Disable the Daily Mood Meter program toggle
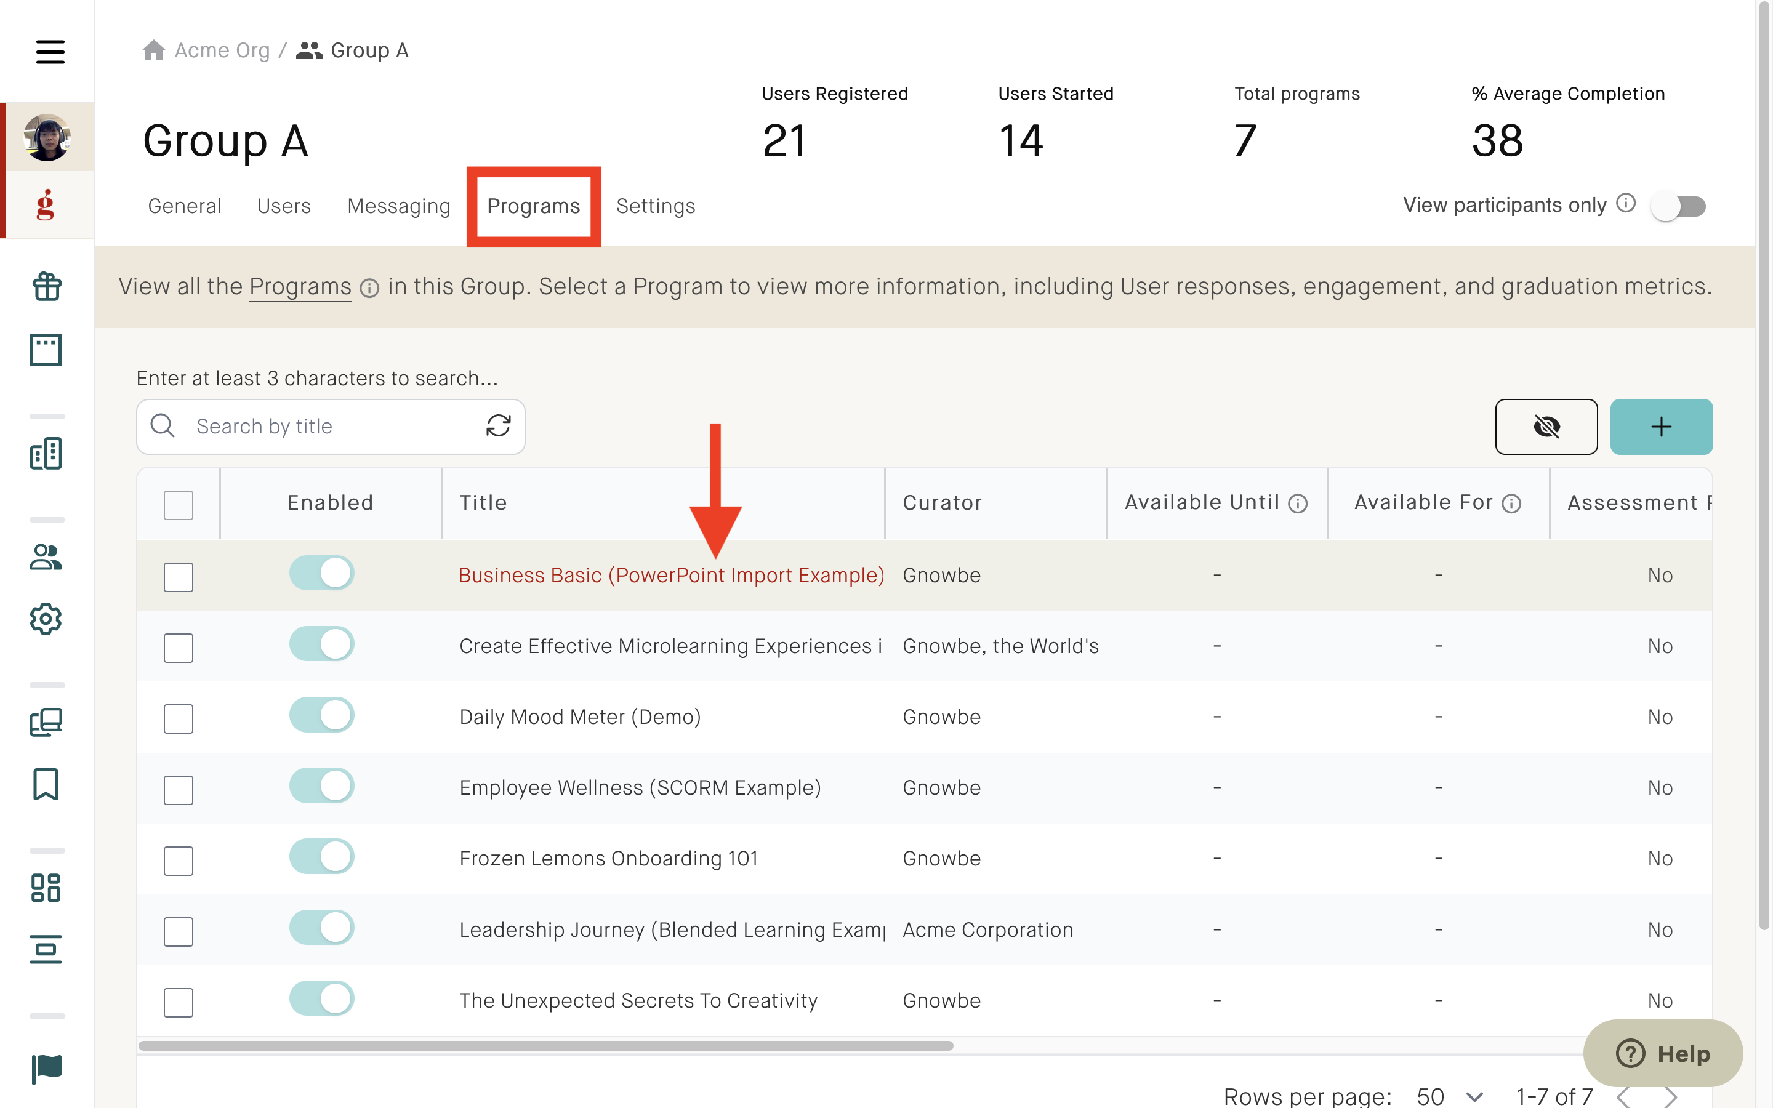The height and width of the screenshot is (1108, 1773). (321, 715)
